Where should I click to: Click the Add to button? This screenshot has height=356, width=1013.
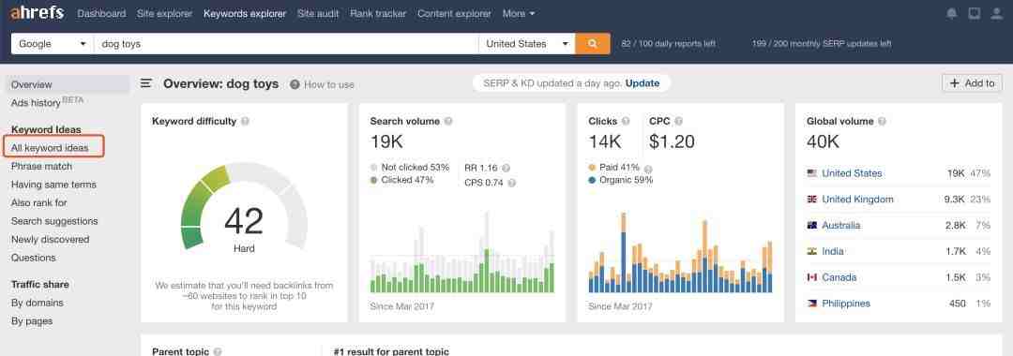pyautogui.click(x=972, y=83)
